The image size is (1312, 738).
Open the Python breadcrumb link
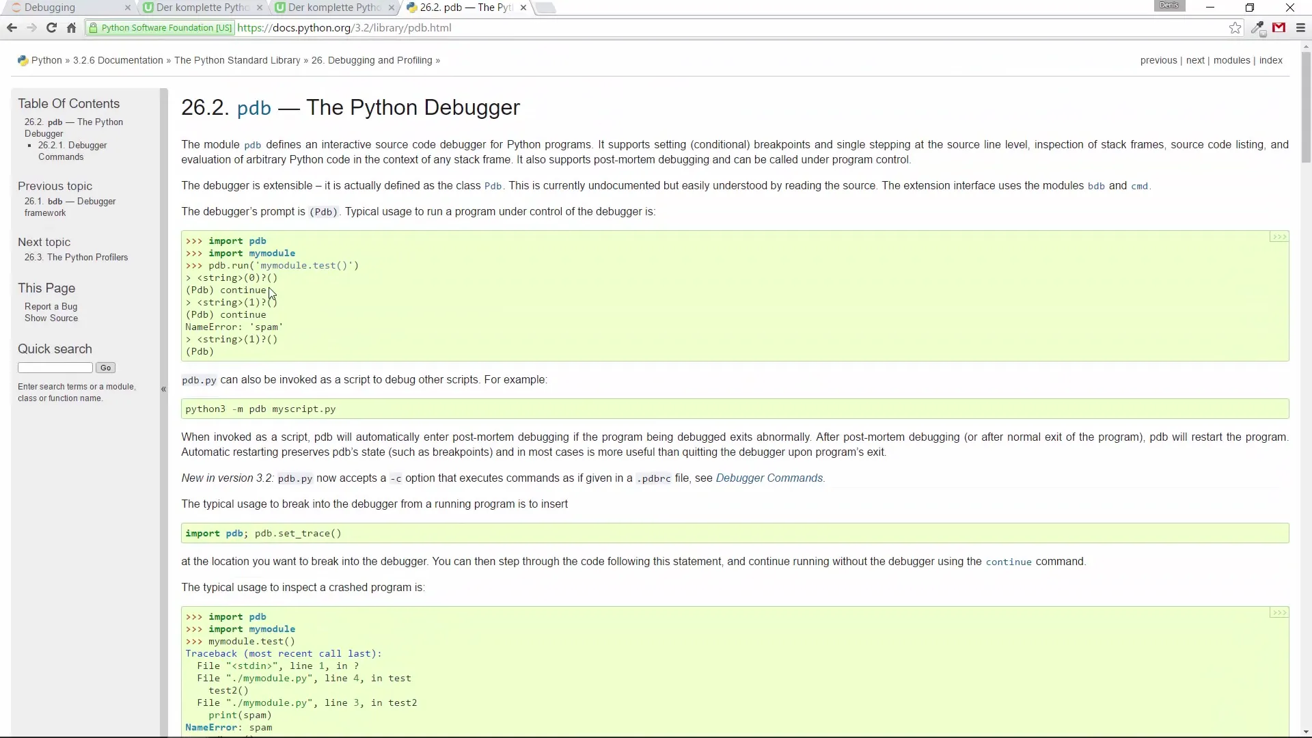[x=46, y=61]
